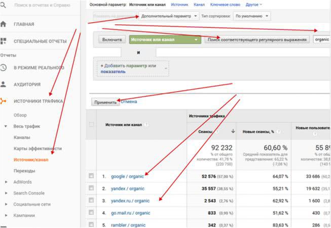Click the 92 232 sessions total

pyautogui.click(x=222, y=148)
